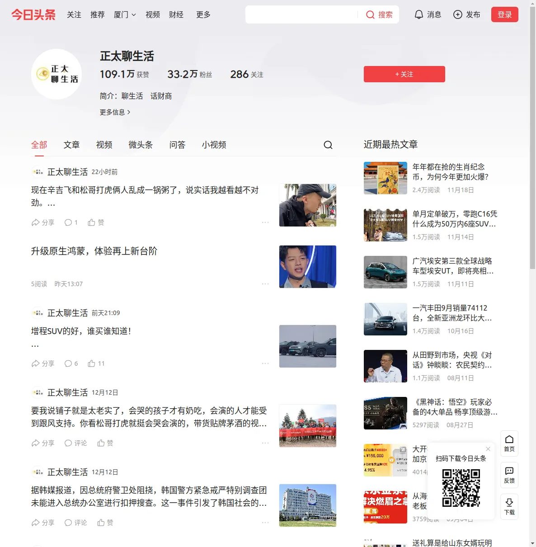Share the 增程SUV的好 post
Screen dimensions: 536x547
(x=43, y=363)
